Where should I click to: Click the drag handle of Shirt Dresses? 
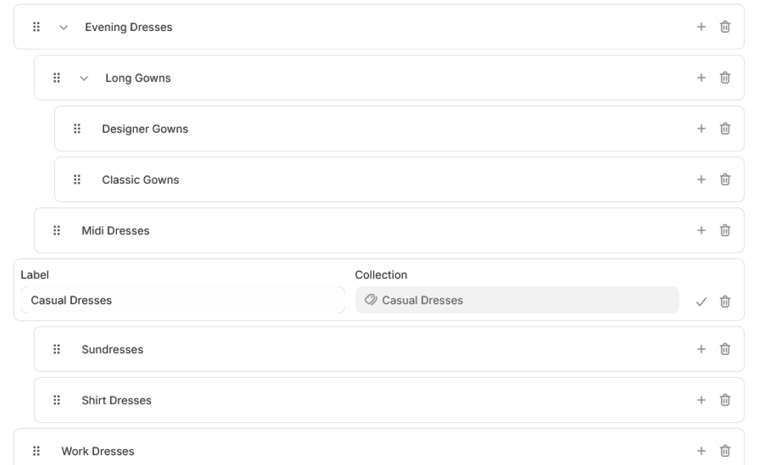click(x=57, y=400)
